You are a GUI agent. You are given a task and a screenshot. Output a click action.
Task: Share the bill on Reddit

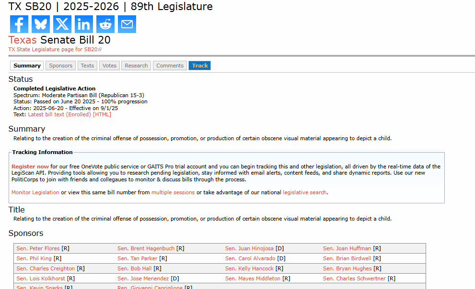click(105, 24)
